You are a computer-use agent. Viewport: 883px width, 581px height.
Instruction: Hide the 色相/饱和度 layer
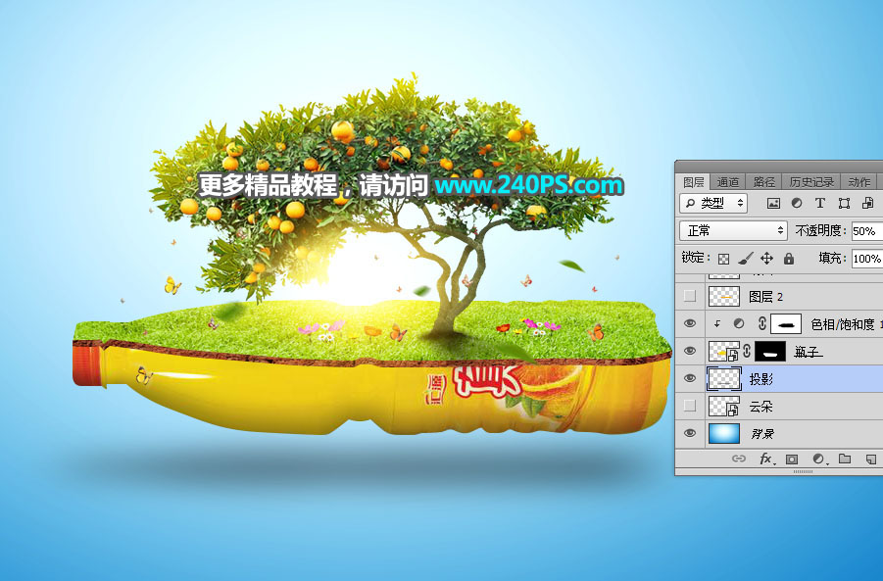(690, 323)
